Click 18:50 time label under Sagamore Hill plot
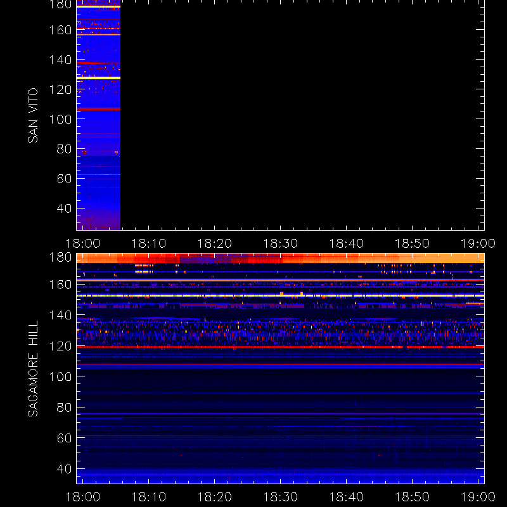This screenshot has width=507, height=507. pyautogui.click(x=413, y=497)
